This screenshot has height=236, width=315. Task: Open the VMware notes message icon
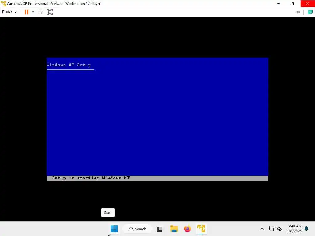point(310,12)
